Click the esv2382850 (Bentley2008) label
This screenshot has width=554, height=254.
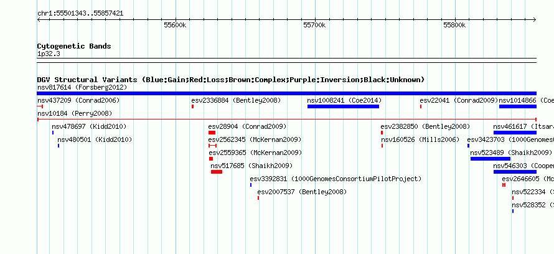[x=425, y=126]
